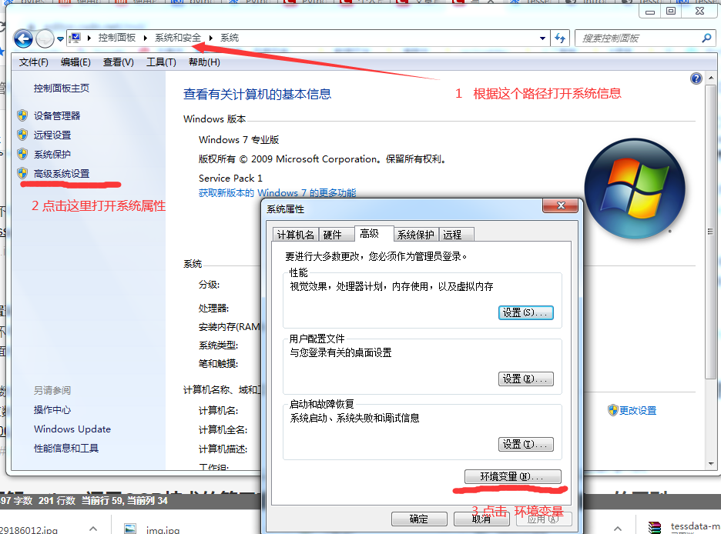
Task: Confirm the dialog with 确定
Action: click(419, 519)
